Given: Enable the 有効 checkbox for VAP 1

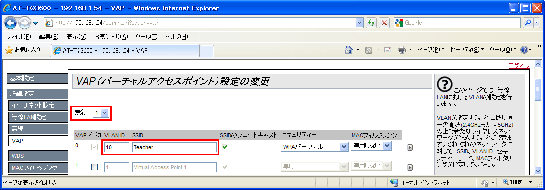Looking at the screenshot, I should pyautogui.click(x=95, y=167).
